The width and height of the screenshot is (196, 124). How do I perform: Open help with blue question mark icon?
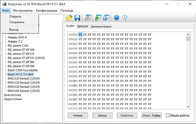(x=116, y=18)
